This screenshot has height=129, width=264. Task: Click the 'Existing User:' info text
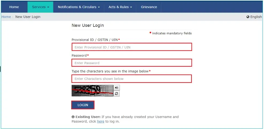pos(88,117)
